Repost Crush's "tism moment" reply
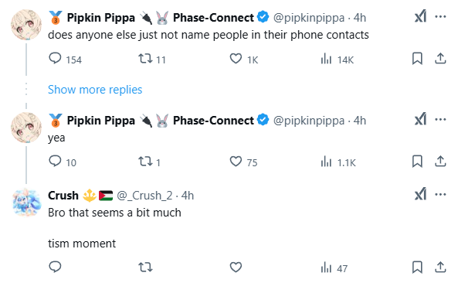 145,267
